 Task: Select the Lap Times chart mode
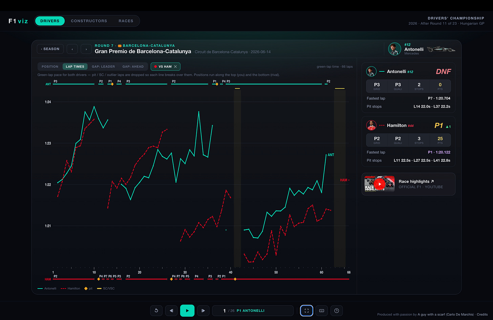(75, 67)
